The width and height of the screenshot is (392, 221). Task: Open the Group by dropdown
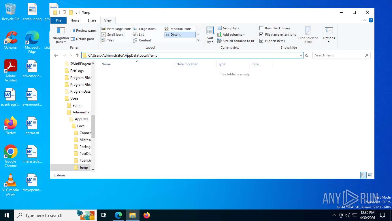pos(228,28)
